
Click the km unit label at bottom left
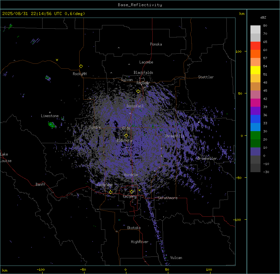5,270
